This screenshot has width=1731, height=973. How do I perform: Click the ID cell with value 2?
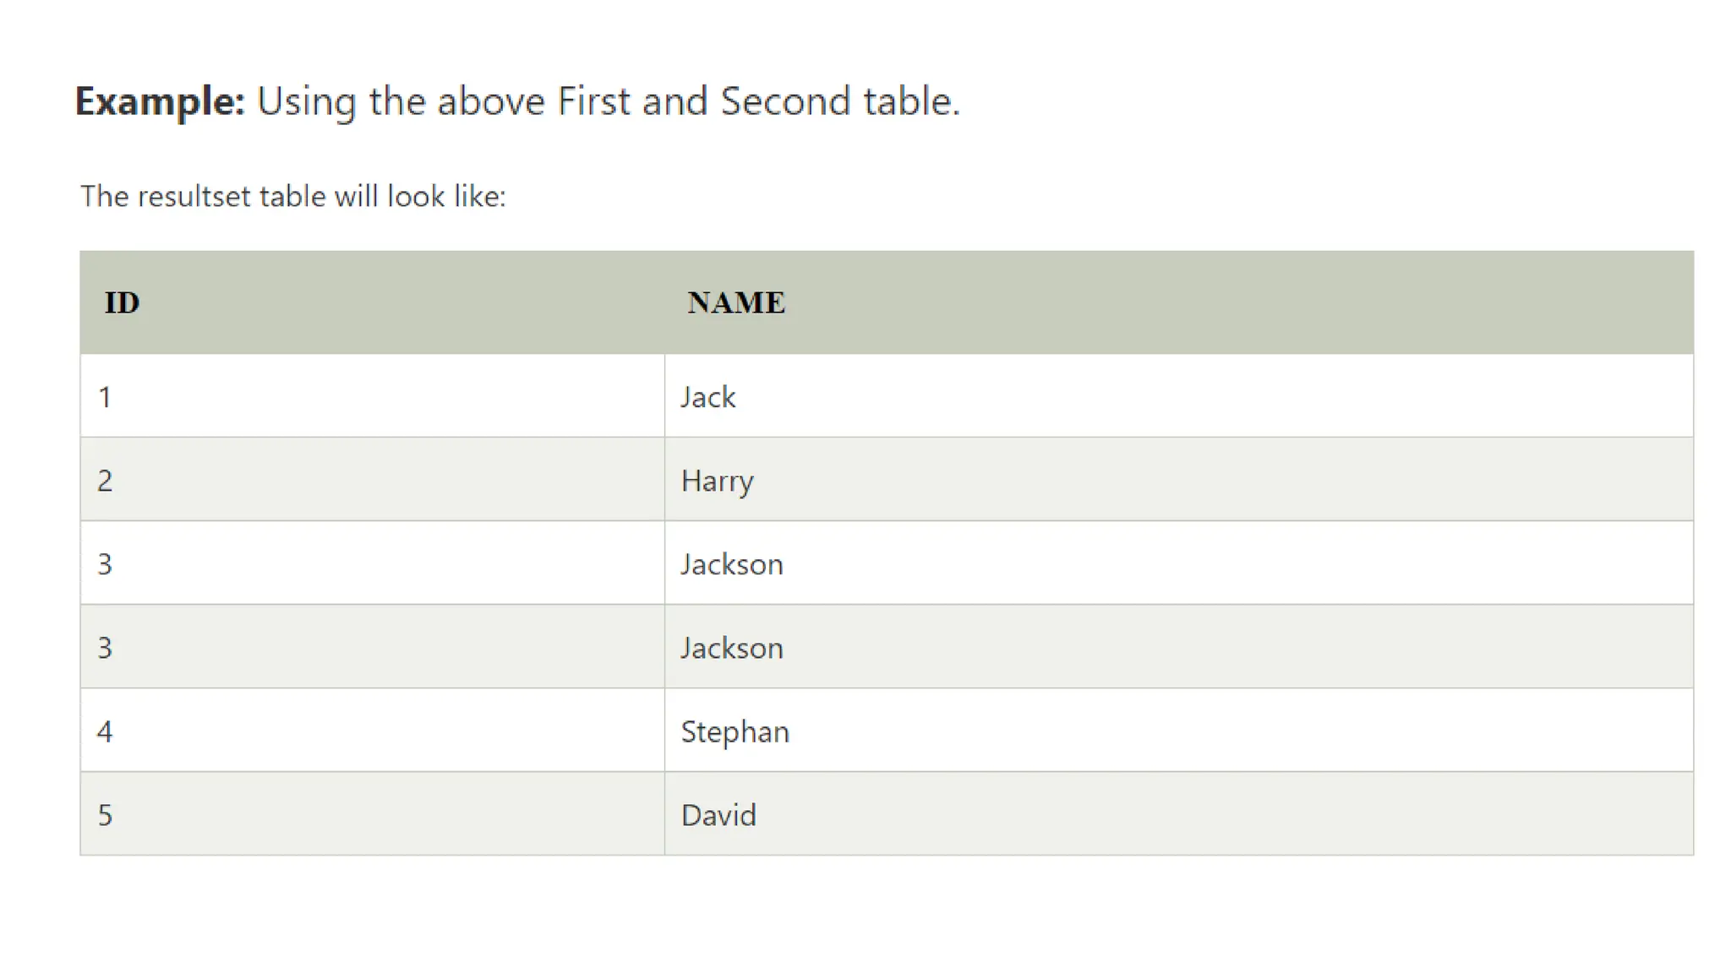(105, 481)
